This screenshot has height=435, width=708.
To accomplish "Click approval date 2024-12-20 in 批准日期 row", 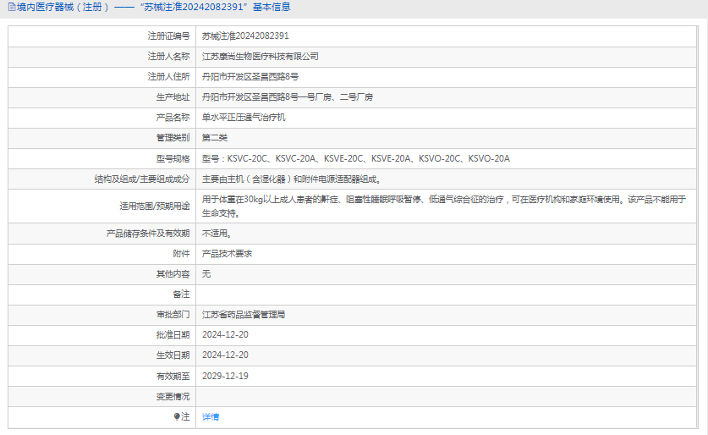I will [225, 335].
